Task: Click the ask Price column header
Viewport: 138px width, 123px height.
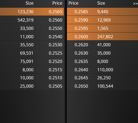Action: pos(73,3)
